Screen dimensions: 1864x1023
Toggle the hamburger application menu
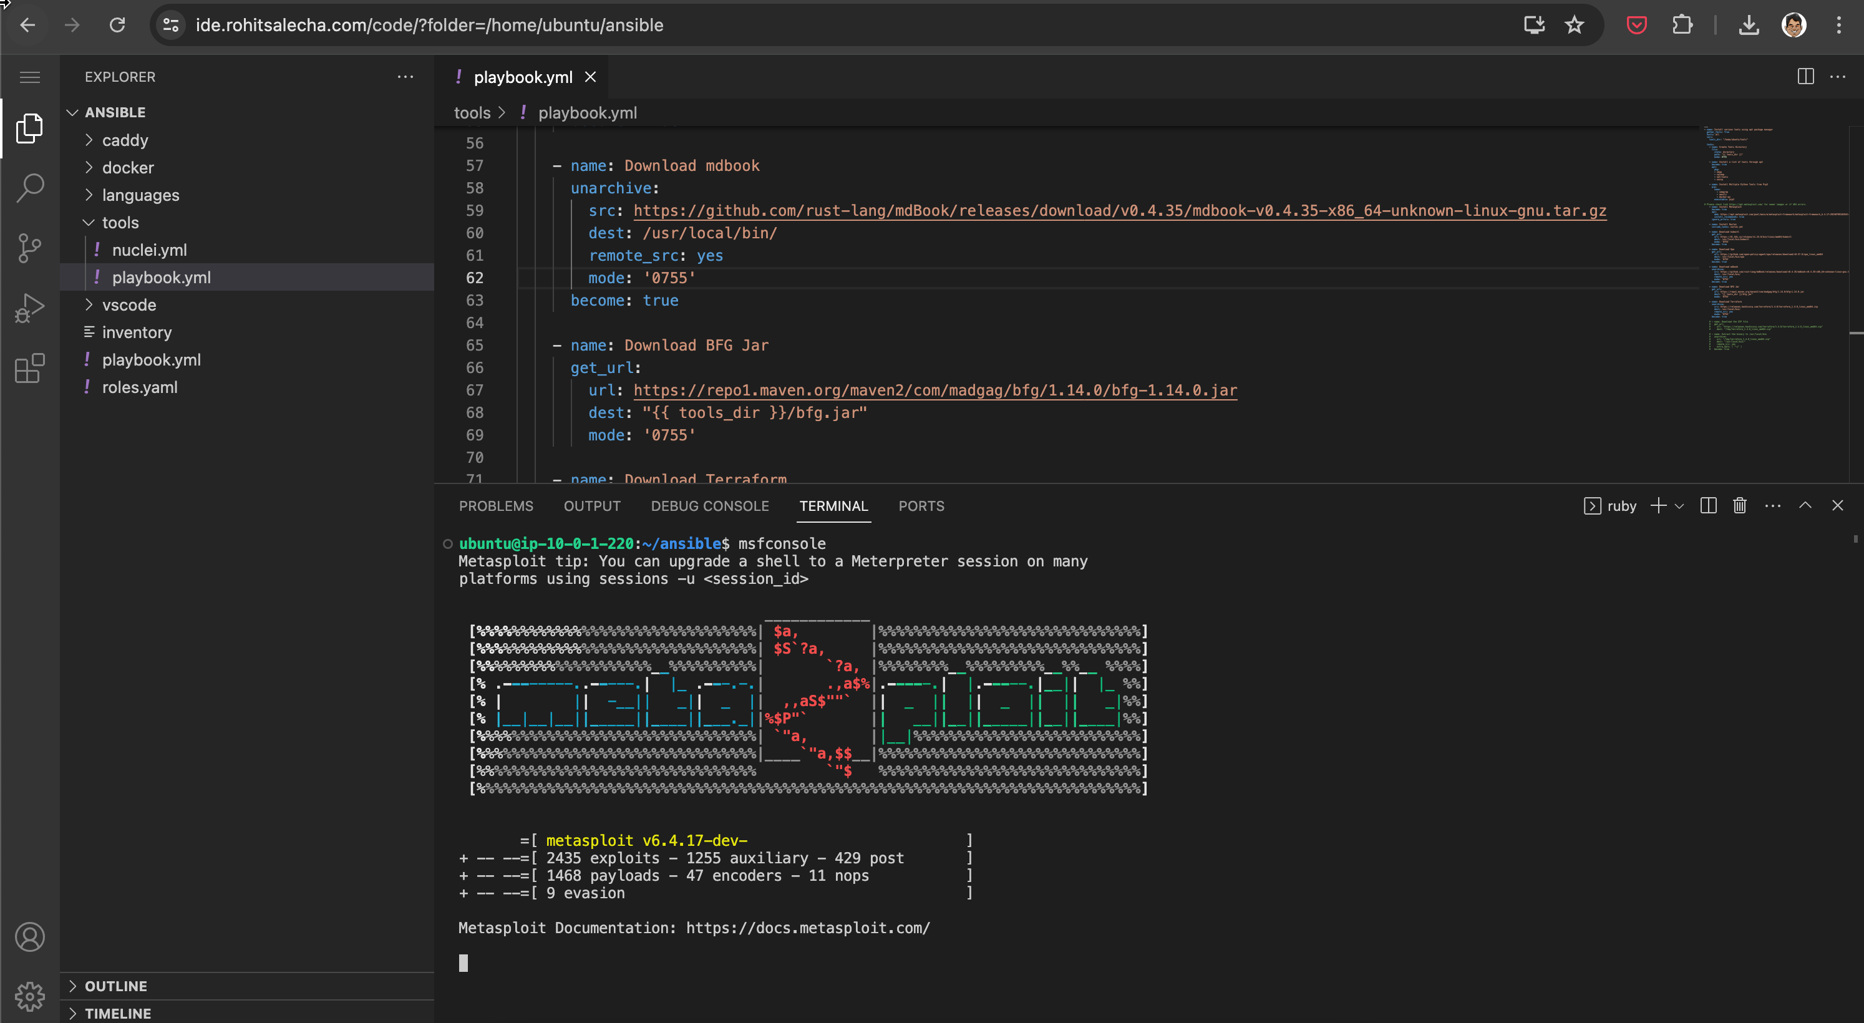pyautogui.click(x=30, y=77)
